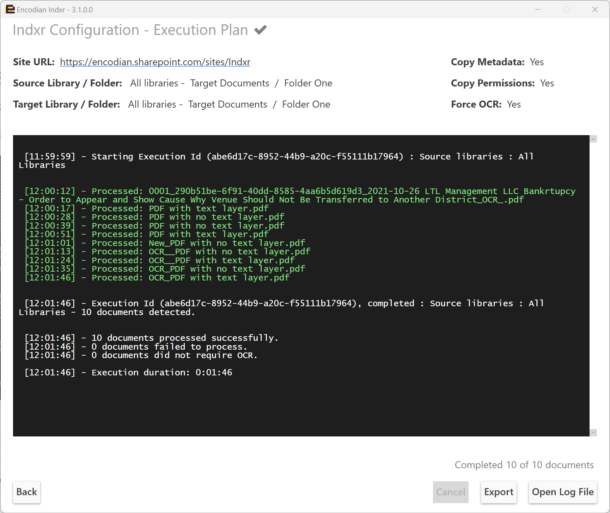Screen dimensions: 610x513
Task: Click the Back button
Action: (26, 492)
